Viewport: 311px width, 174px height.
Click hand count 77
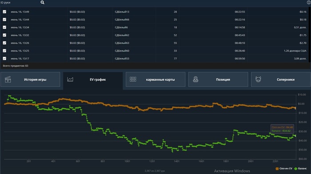click(175, 59)
